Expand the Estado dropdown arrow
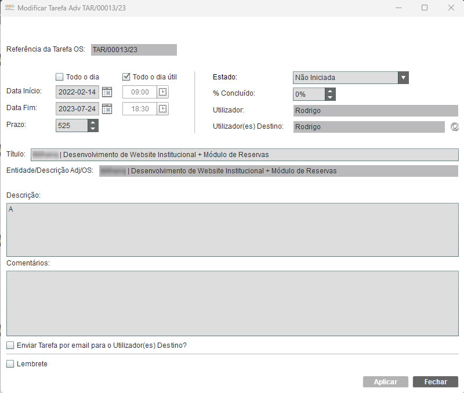The image size is (464, 393). (404, 78)
